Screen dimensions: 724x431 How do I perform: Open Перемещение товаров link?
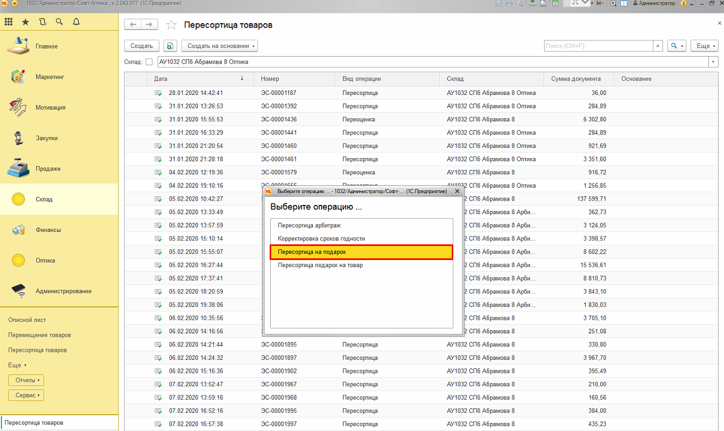click(x=39, y=335)
